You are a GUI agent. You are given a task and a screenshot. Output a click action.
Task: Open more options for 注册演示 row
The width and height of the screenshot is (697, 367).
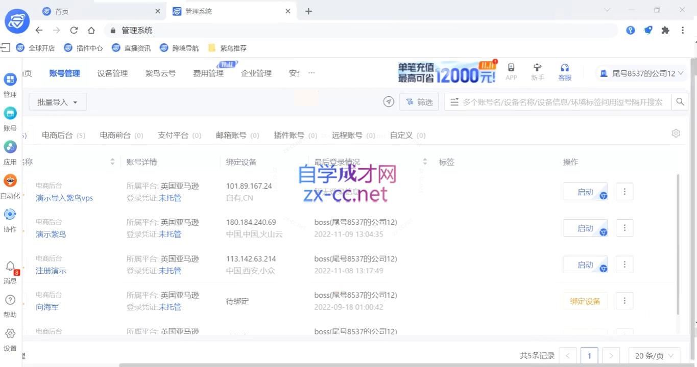(624, 265)
